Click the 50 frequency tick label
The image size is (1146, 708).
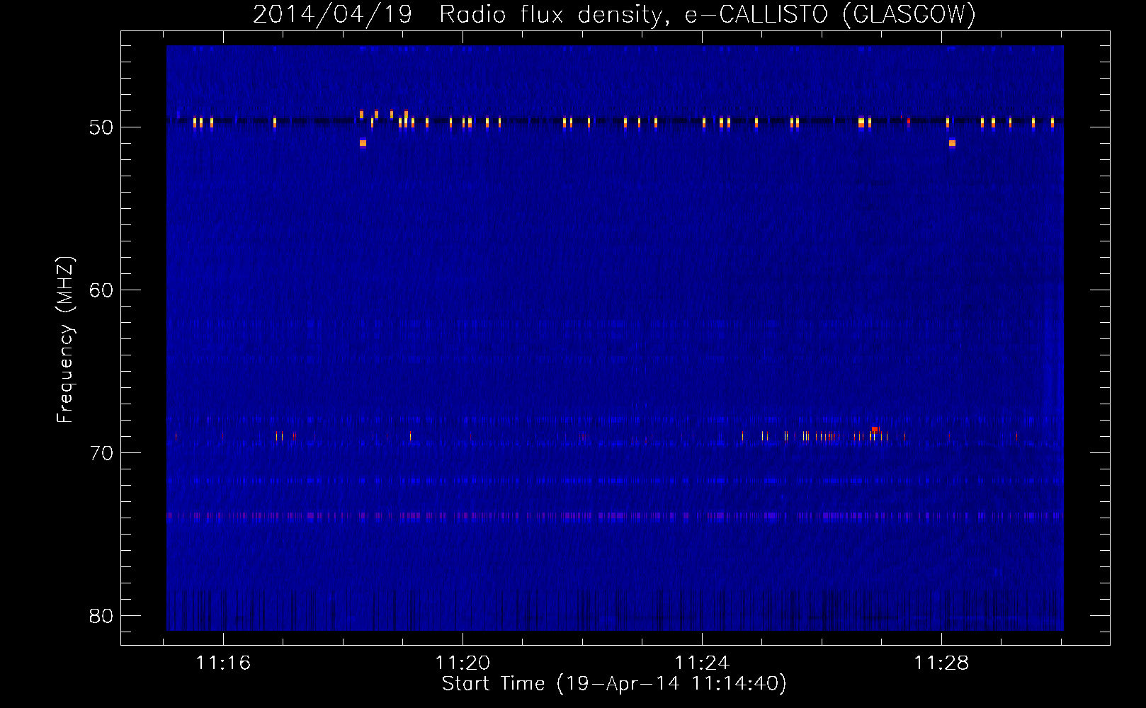click(x=101, y=127)
